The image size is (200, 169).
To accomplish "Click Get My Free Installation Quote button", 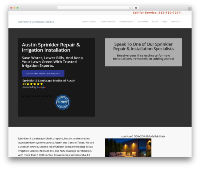I will (43, 74).
